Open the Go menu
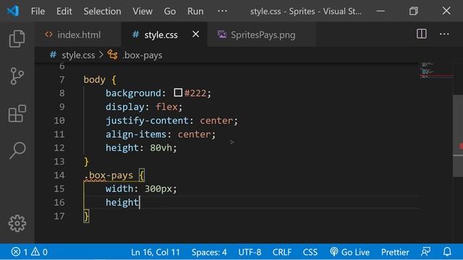463x260 pixels. pyautogui.click(x=170, y=12)
